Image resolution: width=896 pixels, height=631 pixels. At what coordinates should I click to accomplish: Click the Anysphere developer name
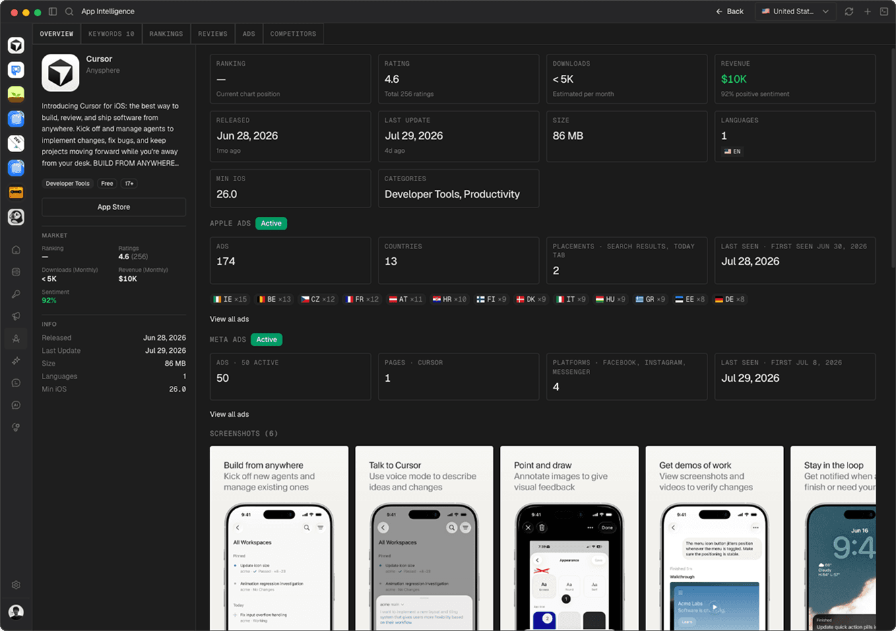click(103, 70)
